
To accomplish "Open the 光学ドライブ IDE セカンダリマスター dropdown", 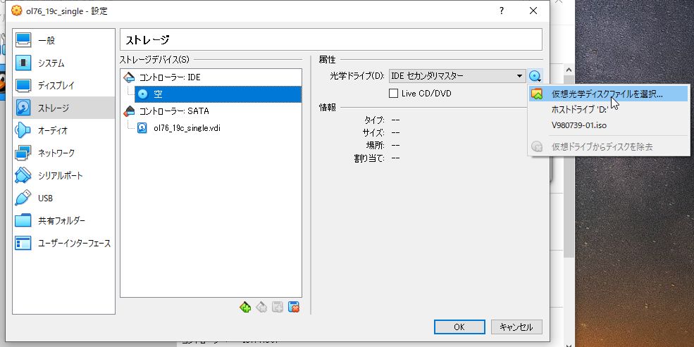I will (x=457, y=76).
